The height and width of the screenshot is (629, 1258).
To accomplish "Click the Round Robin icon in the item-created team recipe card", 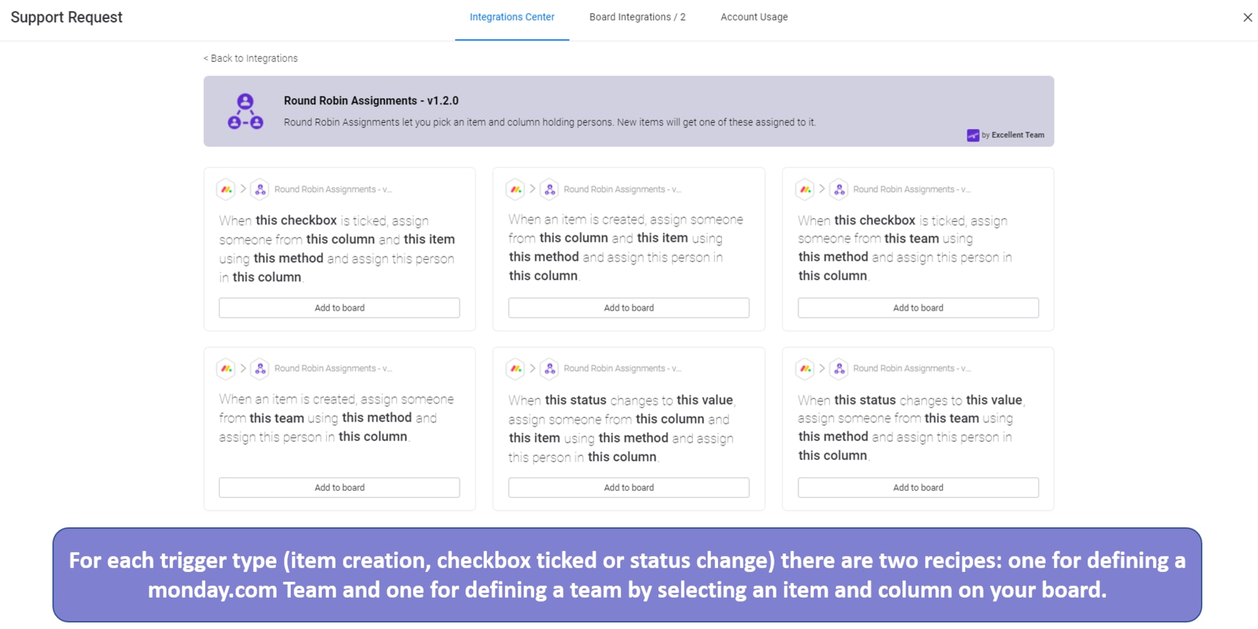I will point(260,369).
